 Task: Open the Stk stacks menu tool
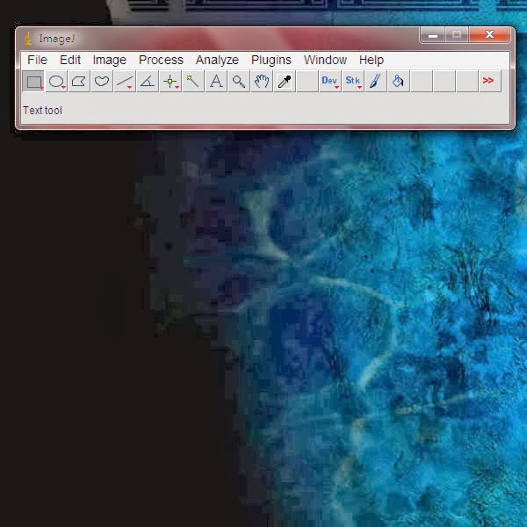pyautogui.click(x=353, y=81)
